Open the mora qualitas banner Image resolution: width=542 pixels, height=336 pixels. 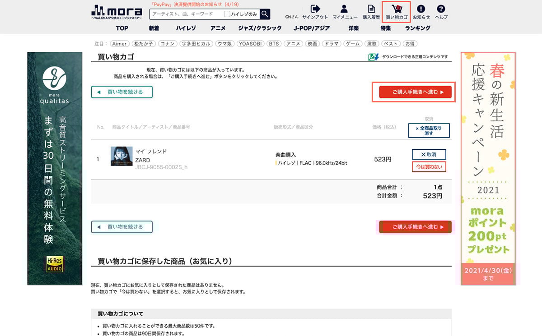click(55, 168)
